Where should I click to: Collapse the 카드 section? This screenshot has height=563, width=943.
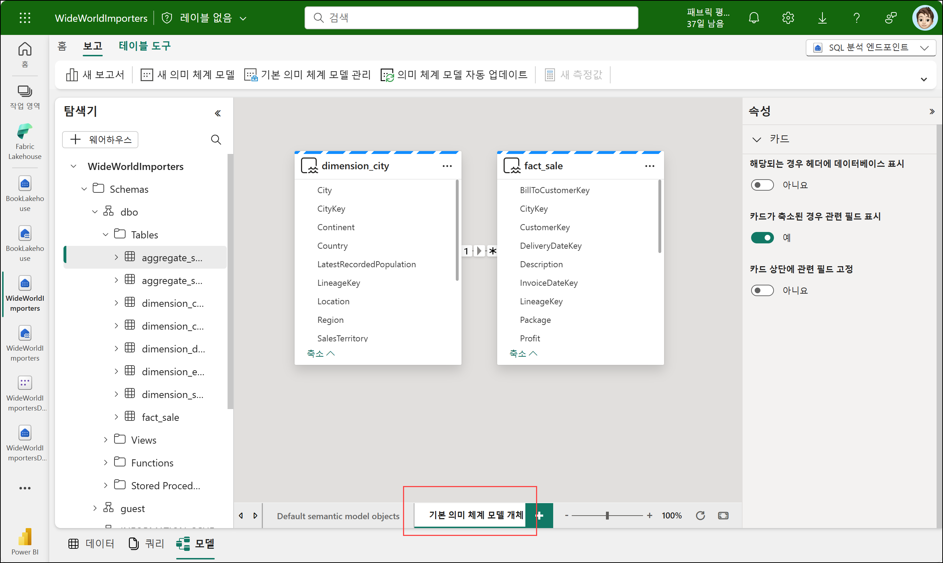point(756,139)
